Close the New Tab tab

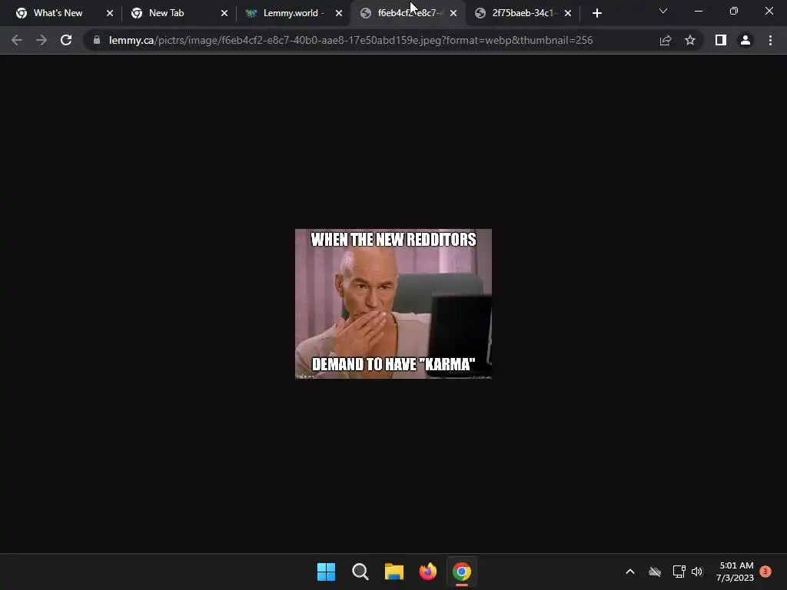pos(224,13)
